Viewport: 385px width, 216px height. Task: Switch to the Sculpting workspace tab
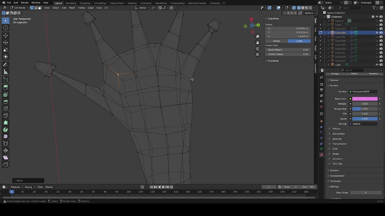(85, 3)
